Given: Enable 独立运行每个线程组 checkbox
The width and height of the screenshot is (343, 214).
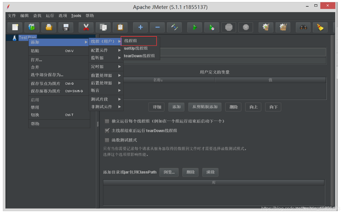Looking at the screenshot, I should (107, 121).
